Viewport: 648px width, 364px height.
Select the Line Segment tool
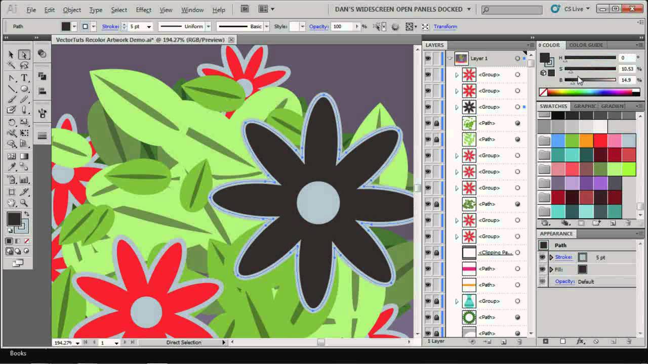pyautogui.click(x=11, y=89)
